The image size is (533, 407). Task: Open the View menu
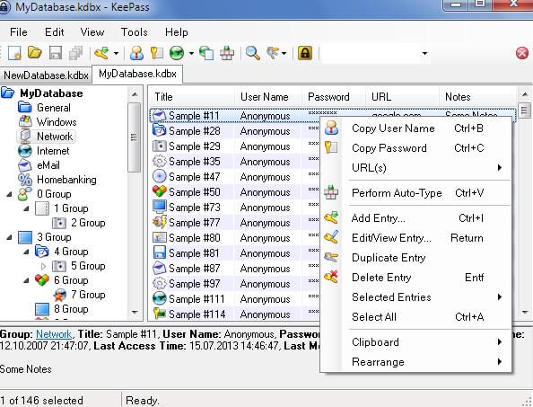click(x=92, y=32)
